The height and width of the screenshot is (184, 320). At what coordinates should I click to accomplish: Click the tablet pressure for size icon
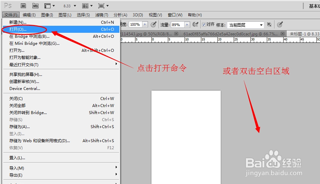coord(280,24)
